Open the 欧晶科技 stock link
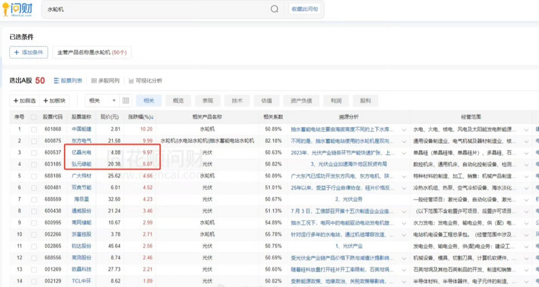This screenshot has width=539, height=287. [81, 270]
